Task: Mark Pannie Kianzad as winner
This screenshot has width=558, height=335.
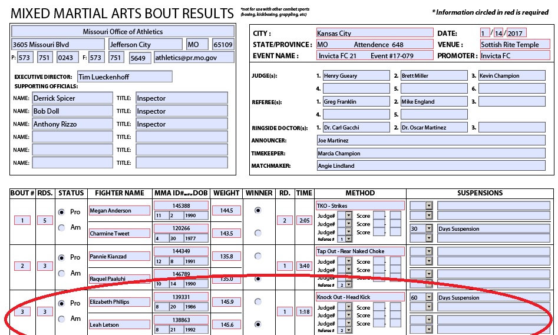Action: pos(258,256)
